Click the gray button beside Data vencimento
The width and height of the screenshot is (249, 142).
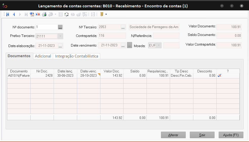[130, 45]
